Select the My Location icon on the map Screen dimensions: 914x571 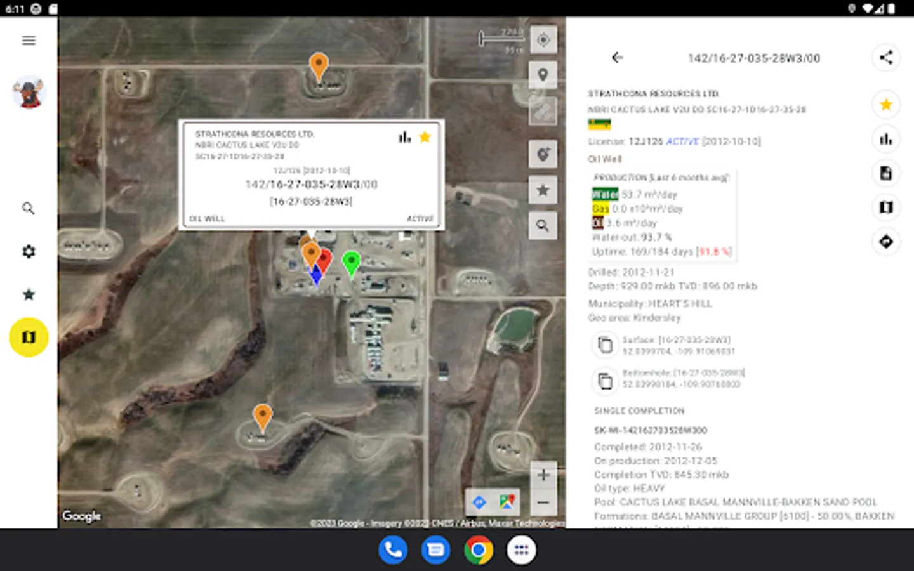pyautogui.click(x=543, y=39)
